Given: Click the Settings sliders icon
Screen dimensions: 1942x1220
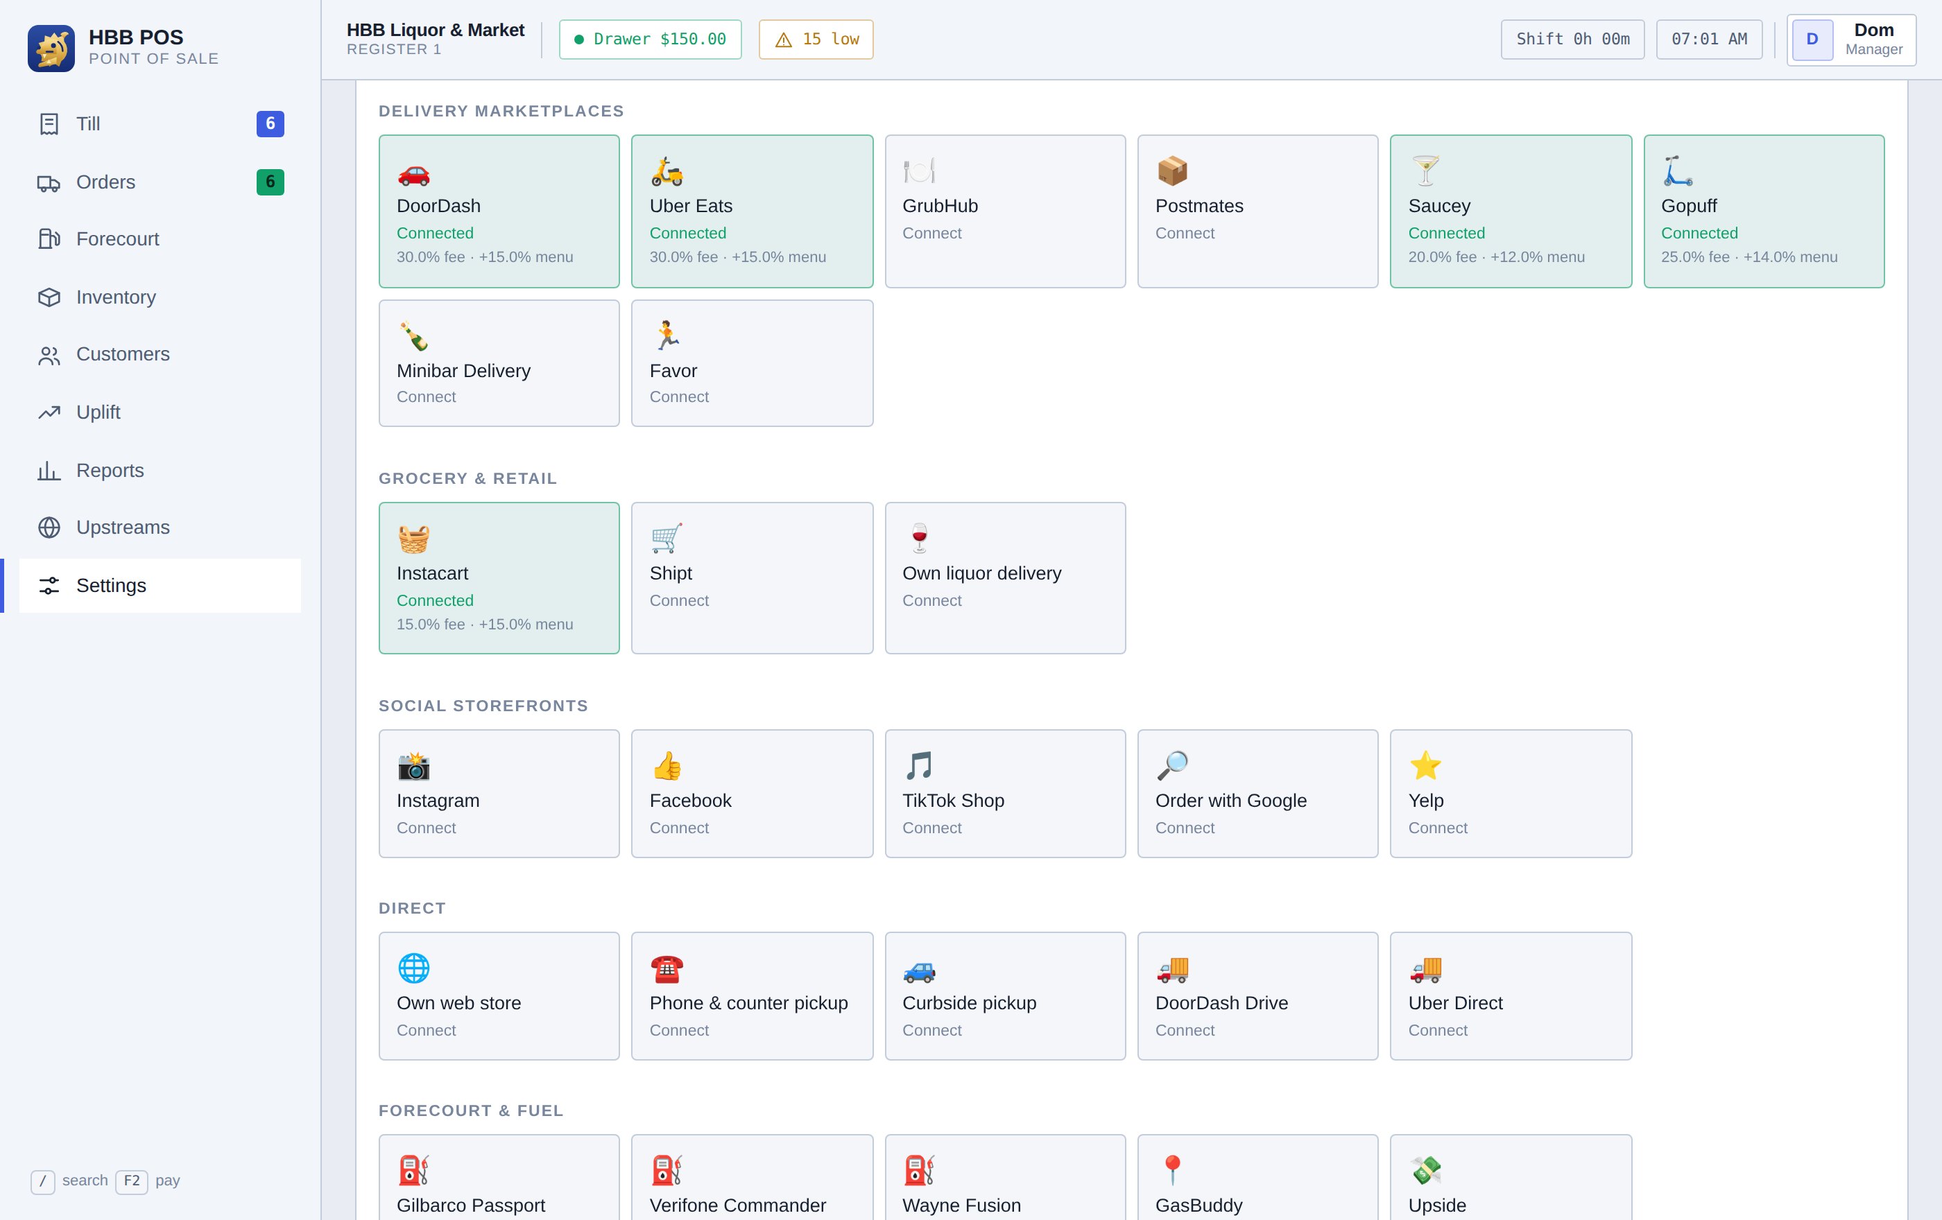Looking at the screenshot, I should pyautogui.click(x=49, y=586).
